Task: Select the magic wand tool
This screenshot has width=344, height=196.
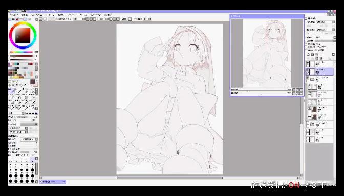Action: [x=17, y=82]
